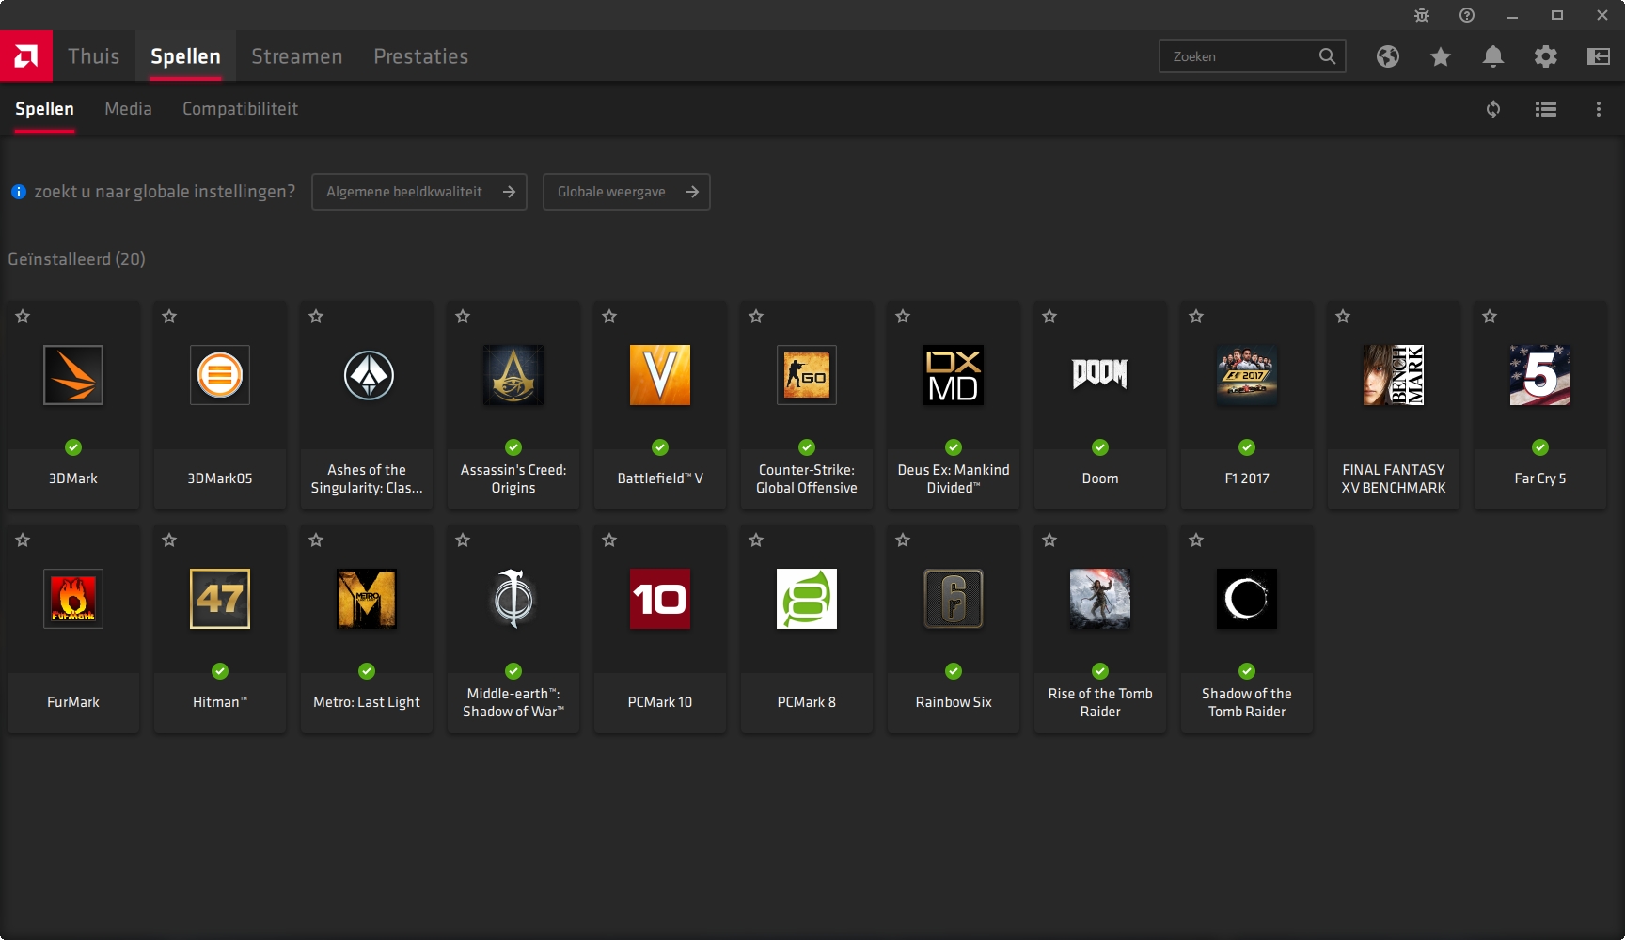Click the AMD logo home icon

coord(26,56)
